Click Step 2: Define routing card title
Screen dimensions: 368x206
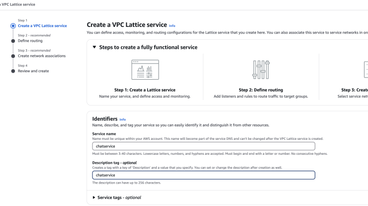[x=261, y=90]
